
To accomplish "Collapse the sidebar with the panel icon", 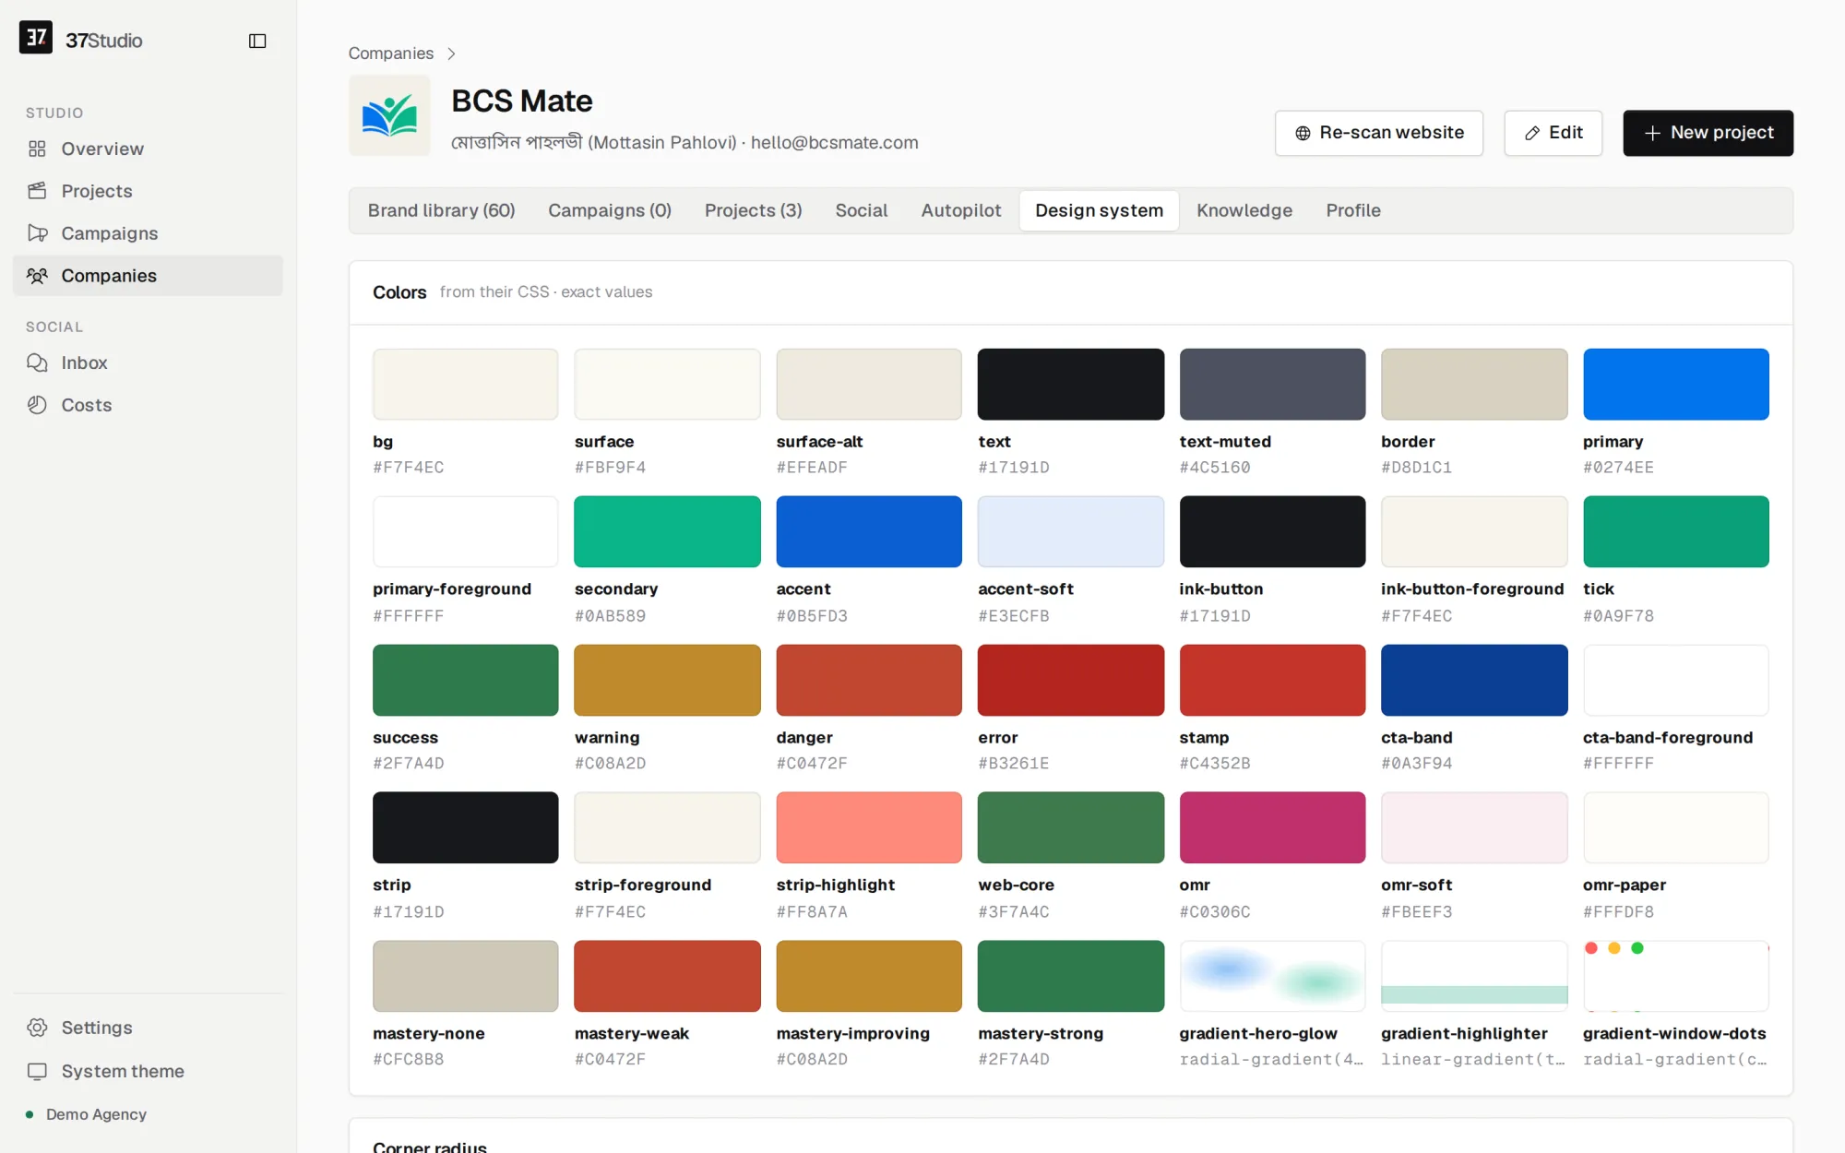I will (257, 41).
